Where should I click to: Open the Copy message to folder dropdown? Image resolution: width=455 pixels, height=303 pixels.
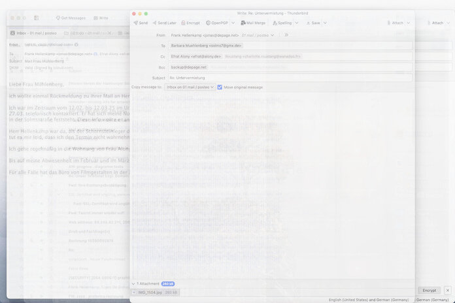click(x=190, y=87)
